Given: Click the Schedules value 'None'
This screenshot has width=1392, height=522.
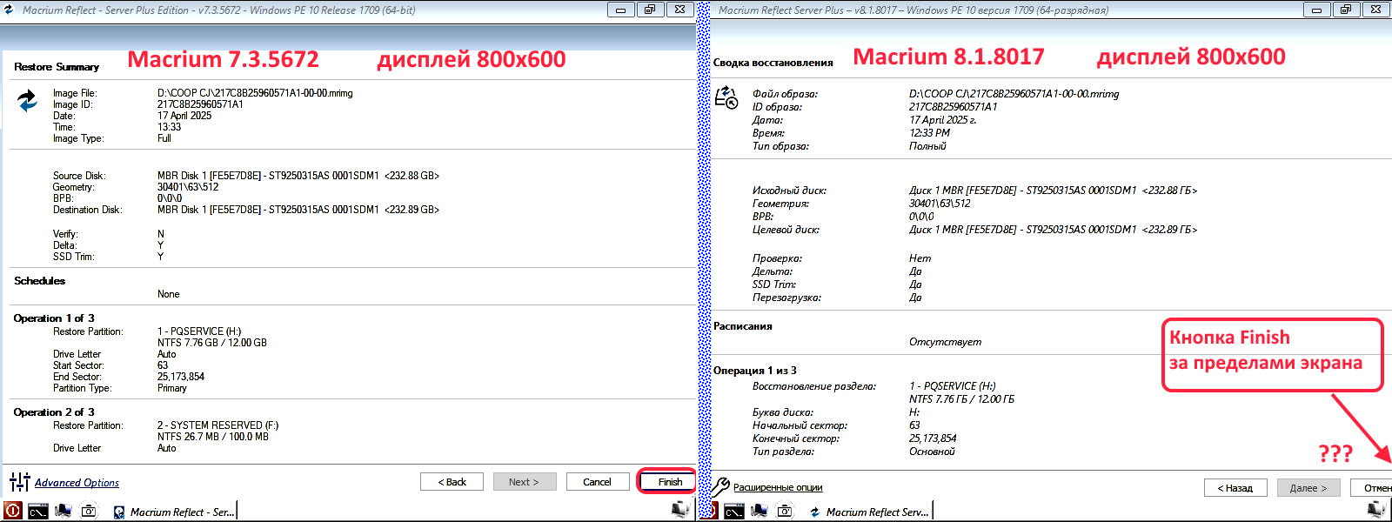Looking at the screenshot, I should pos(169,294).
